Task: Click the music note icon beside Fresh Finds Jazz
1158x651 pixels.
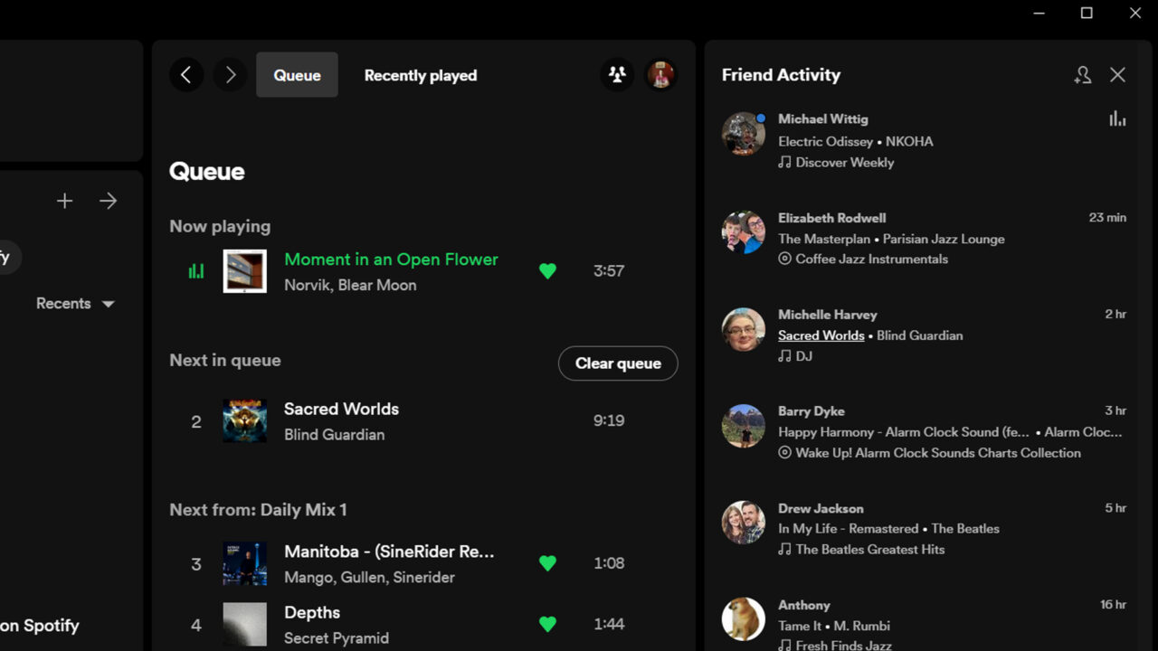Action: (x=783, y=646)
